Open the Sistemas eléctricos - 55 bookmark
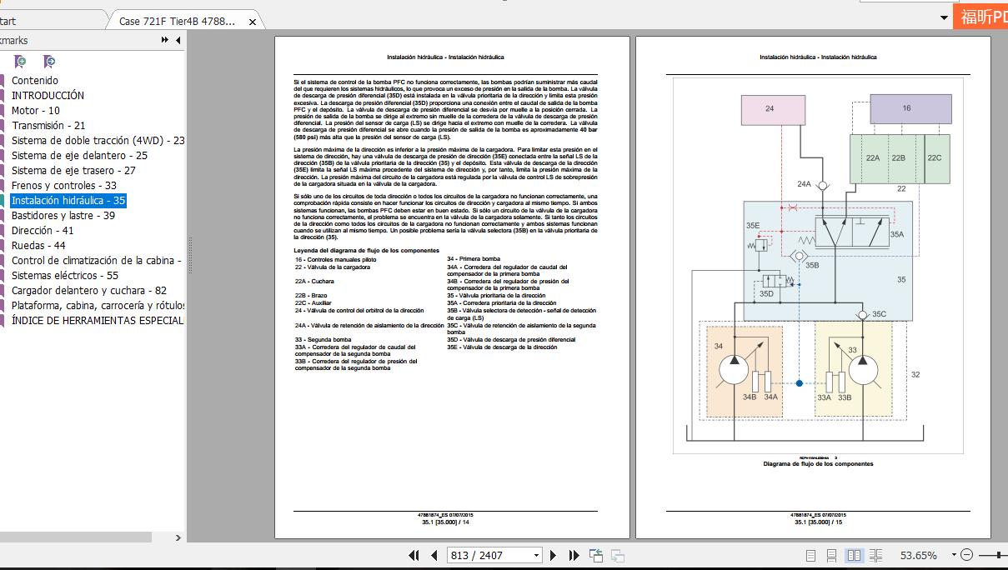Viewport: 1008px width, 570px height. (65, 276)
